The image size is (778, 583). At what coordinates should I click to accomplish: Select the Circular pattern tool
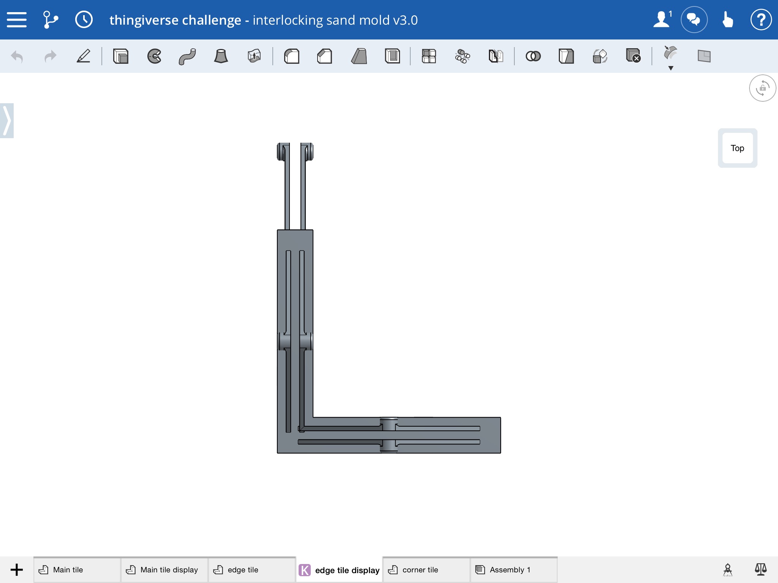coord(462,56)
